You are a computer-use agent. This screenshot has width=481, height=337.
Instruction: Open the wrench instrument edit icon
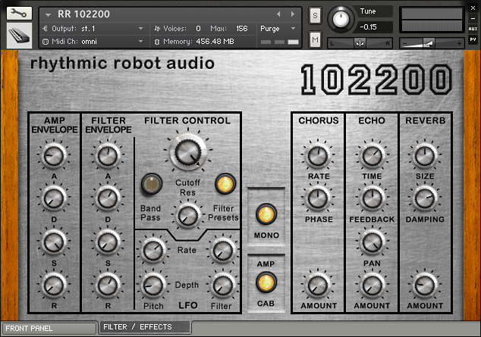point(19,13)
